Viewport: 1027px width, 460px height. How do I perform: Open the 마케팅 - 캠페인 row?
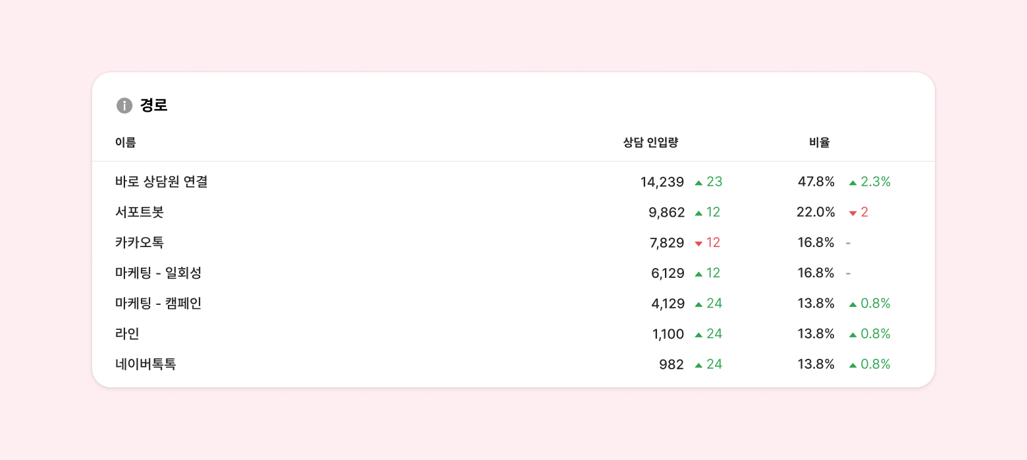click(x=158, y=304)
